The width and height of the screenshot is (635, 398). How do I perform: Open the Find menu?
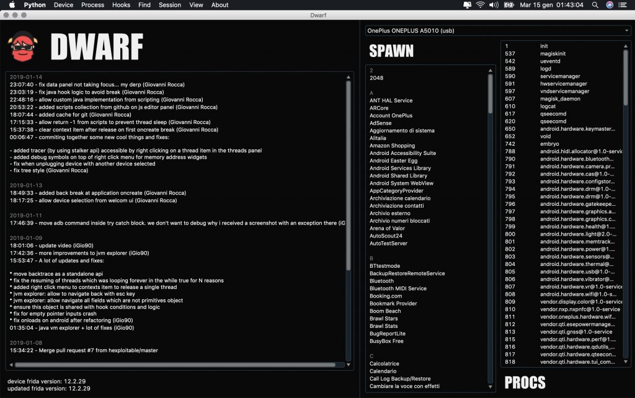click(144, 5)
